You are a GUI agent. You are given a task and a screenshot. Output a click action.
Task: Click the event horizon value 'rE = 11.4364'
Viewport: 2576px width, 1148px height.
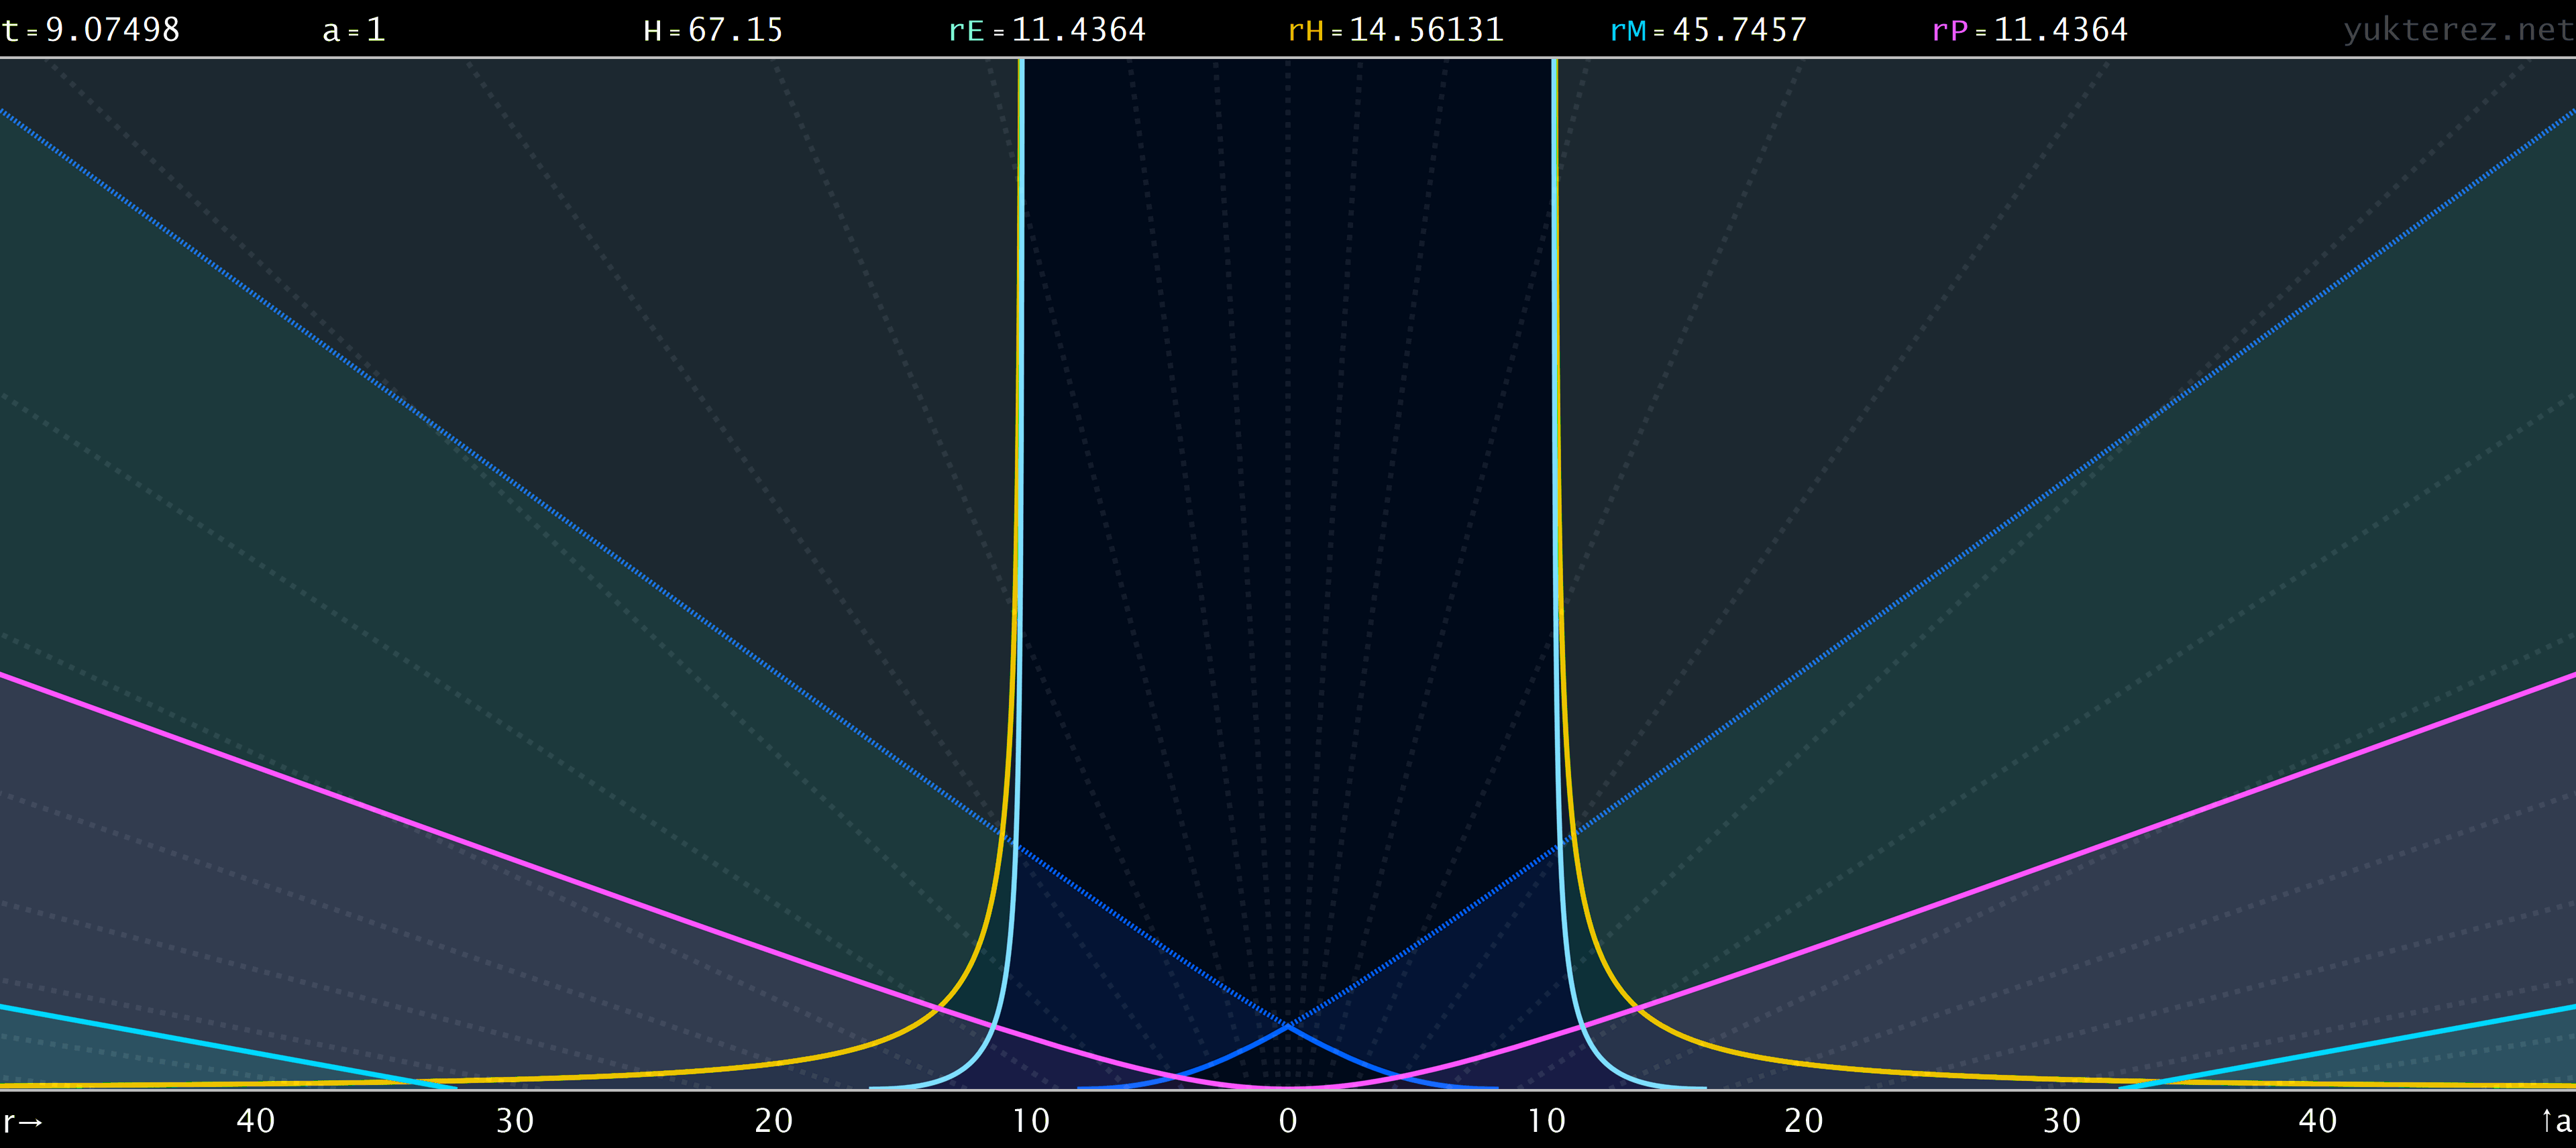point(1047,30)
